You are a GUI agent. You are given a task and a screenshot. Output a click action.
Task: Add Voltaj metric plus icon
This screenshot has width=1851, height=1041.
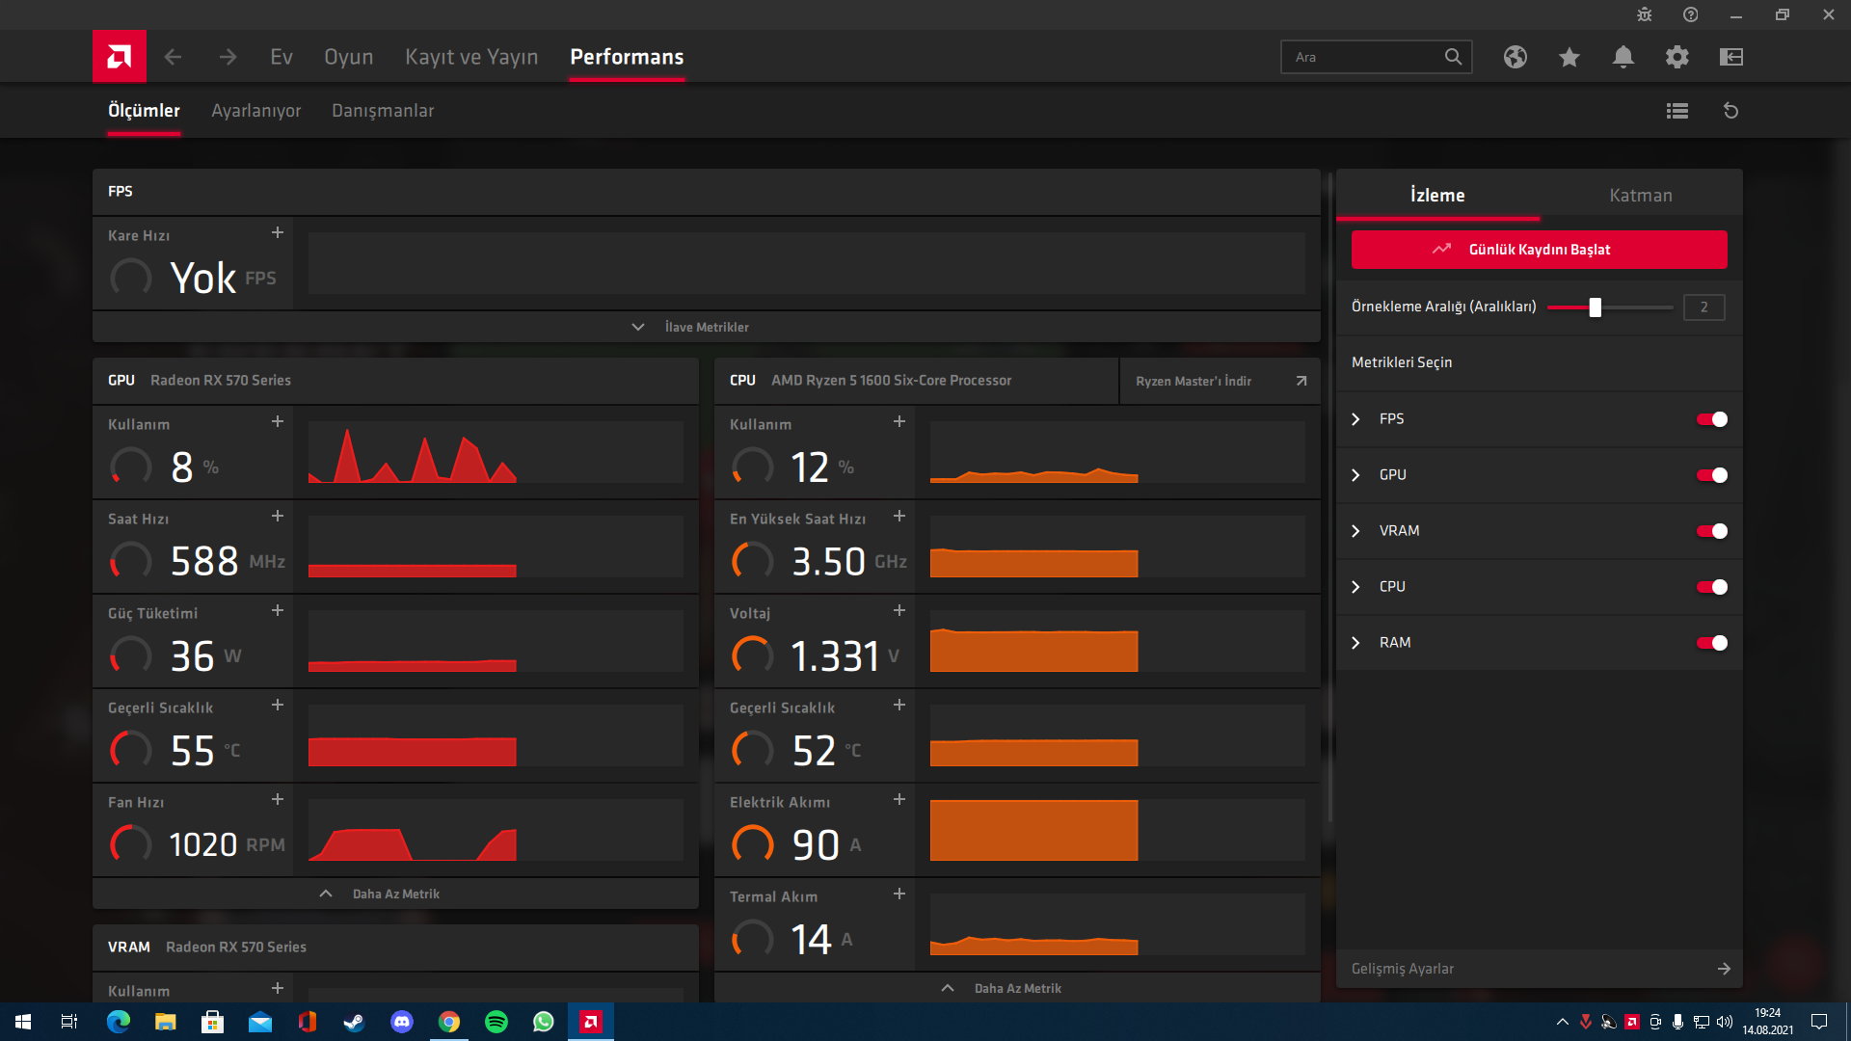[899, 610]
